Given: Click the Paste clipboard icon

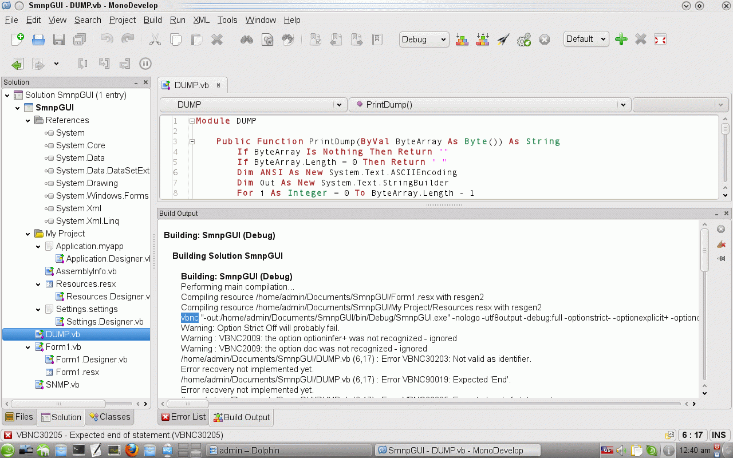Looking at the screenshot, I should coord(196,39).
